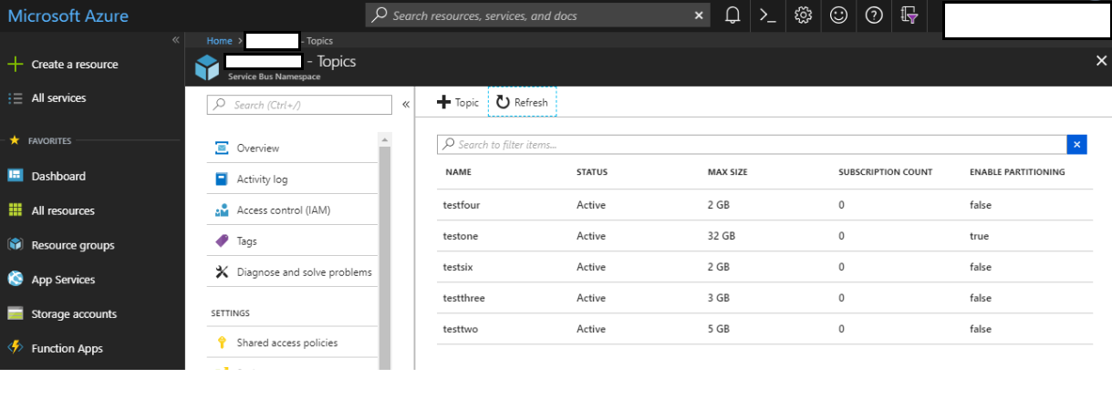This screenshot has width=1112, height=419.
Task: Click the Access control (IAM) icon
Action: click(222, 210)
